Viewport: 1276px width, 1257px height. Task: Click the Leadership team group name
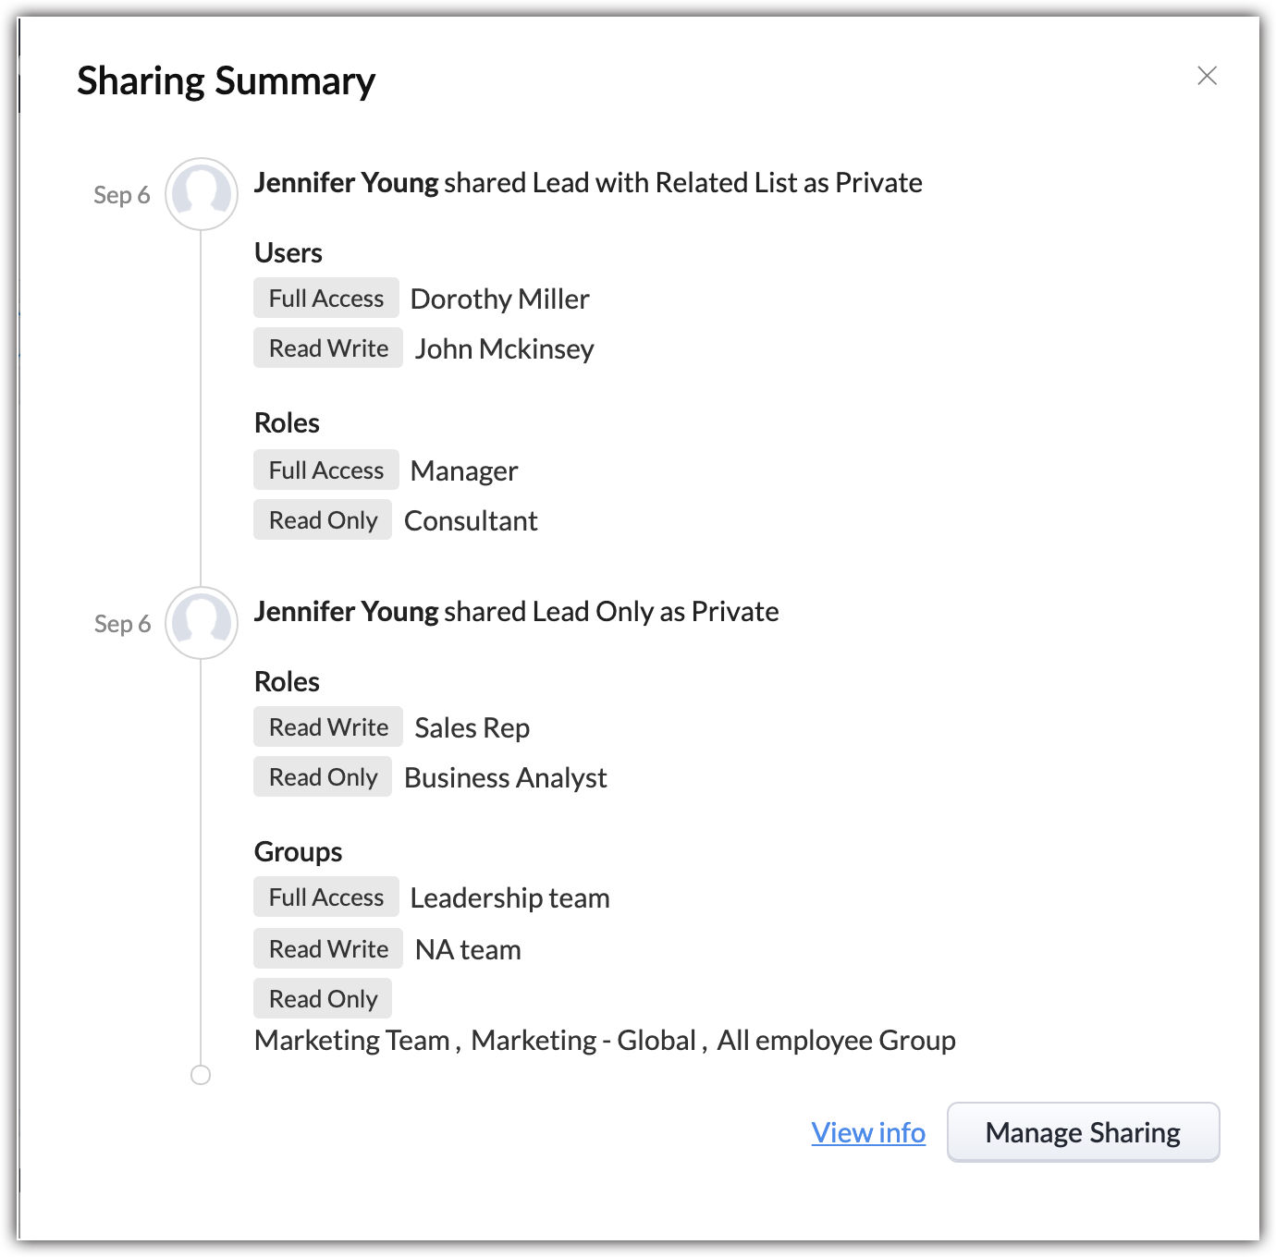(509, 898)
